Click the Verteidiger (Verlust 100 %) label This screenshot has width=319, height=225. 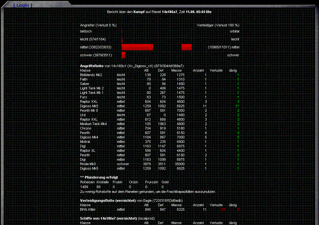(218, 25)
